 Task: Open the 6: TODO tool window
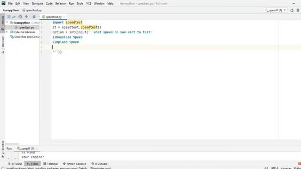pos(15,164)
